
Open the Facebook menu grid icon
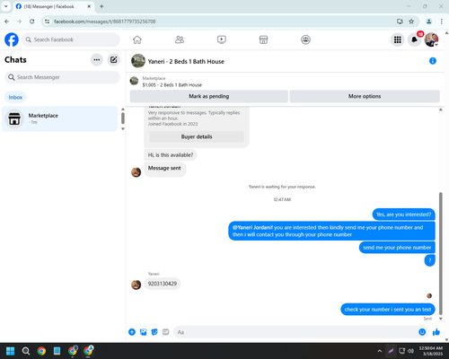(x=398, y=39)
